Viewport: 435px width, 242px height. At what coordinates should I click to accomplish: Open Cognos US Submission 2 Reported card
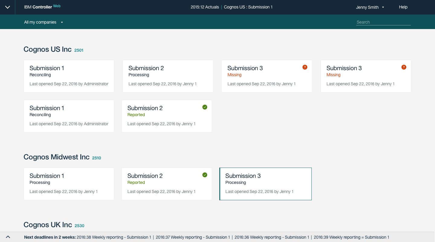click(x=167, y=116)
